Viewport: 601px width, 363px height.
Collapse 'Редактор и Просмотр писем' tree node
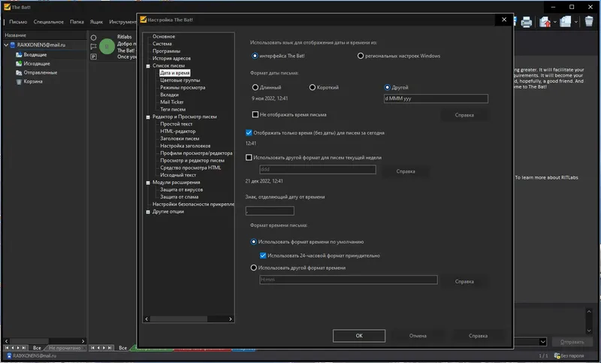point(148,117)
